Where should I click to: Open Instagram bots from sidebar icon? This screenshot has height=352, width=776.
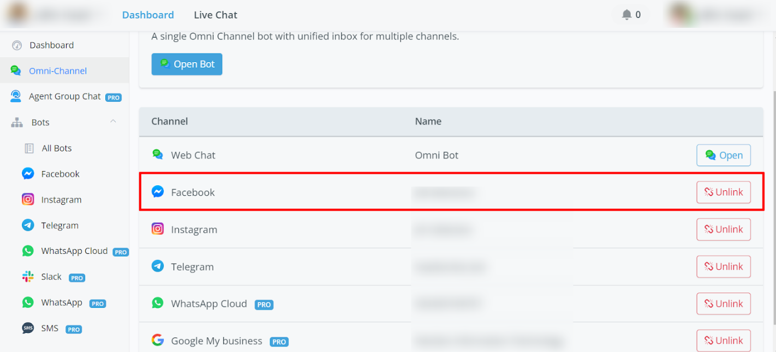tap(28, 199)
